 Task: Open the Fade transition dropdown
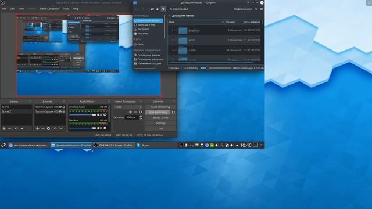(128, 107)
